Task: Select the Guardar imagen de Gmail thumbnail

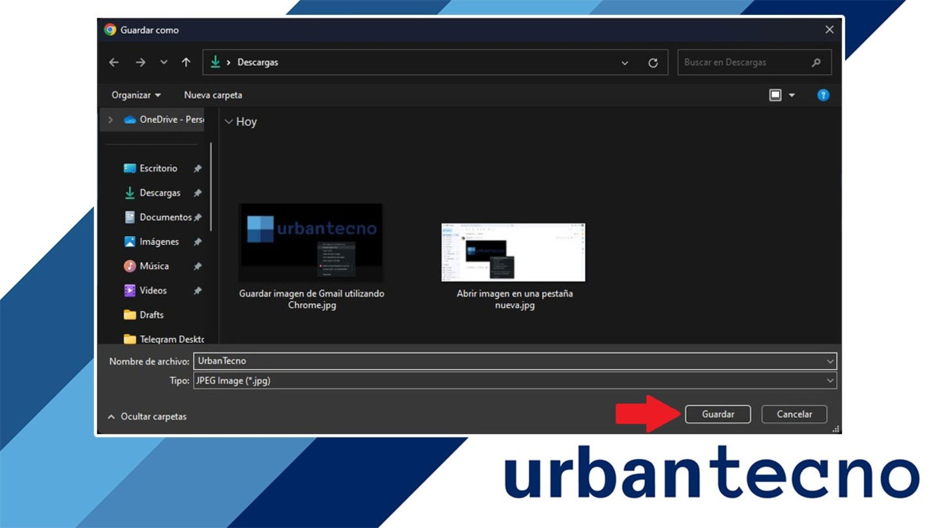Action: click(x=311, y=242)
